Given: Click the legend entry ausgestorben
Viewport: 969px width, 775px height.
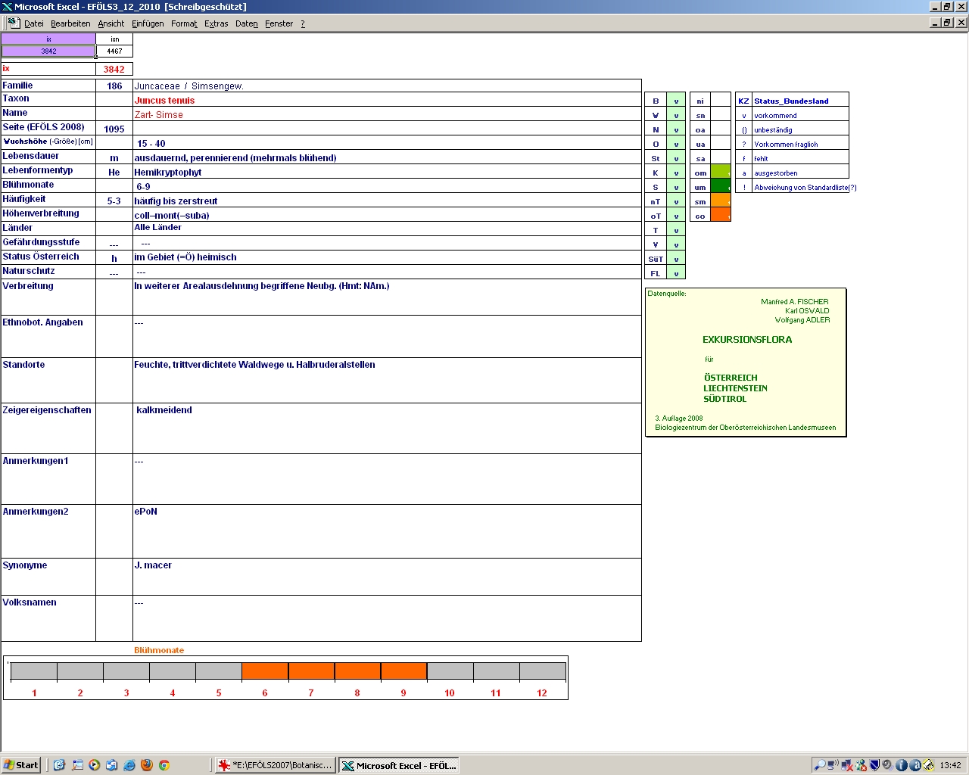Looking at the screenshot, I should click(775, 173).
